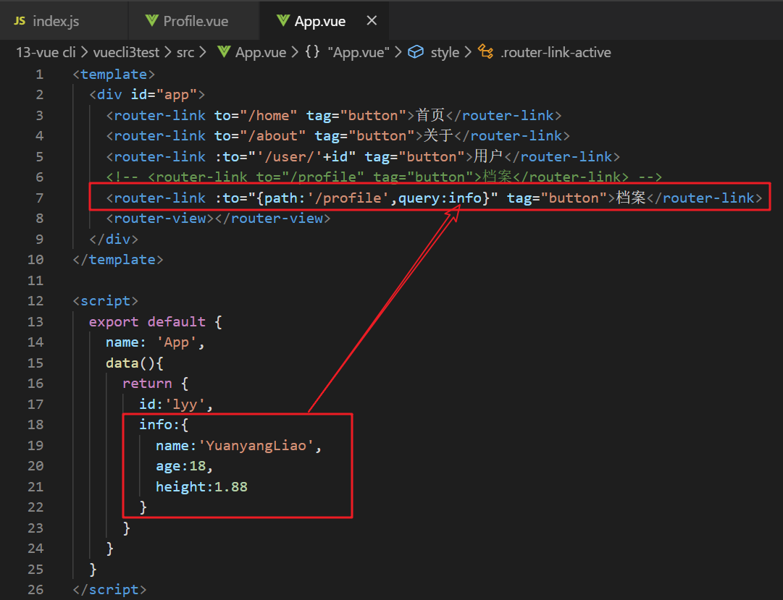The height and width of the screenshot is (600, 783).
Task: Expand chevron after 'src' breadcrumb
Action: click(203, 52)
